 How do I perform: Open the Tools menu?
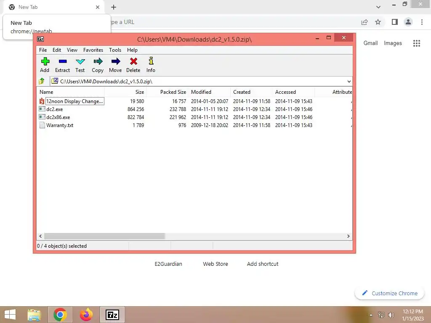coord(115,50)
